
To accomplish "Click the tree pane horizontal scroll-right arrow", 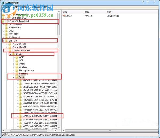I will tap(56, 131).
